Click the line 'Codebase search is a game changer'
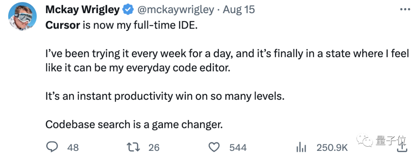The width and height of the screenshot is (420, 159). 134,124
